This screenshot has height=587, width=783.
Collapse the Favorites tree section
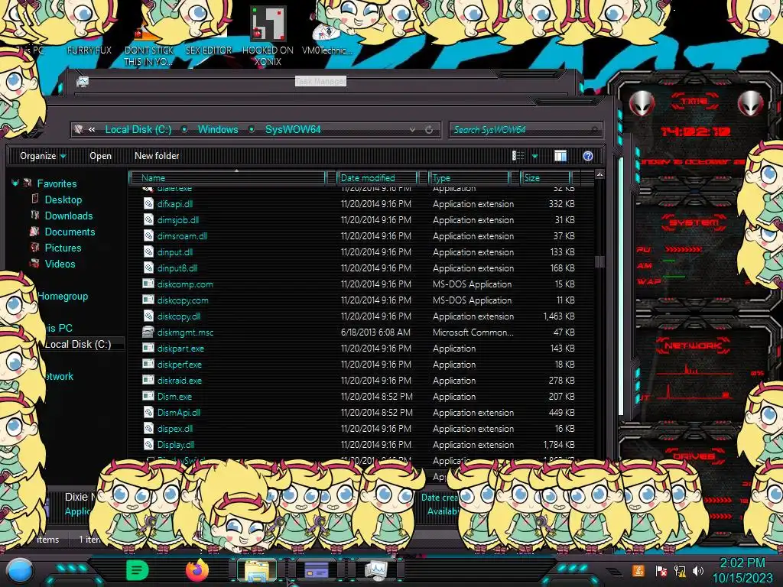(15, 183)
